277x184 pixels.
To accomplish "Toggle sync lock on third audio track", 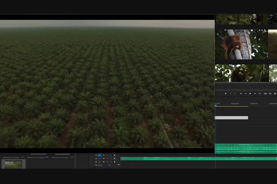I will 104,162.
